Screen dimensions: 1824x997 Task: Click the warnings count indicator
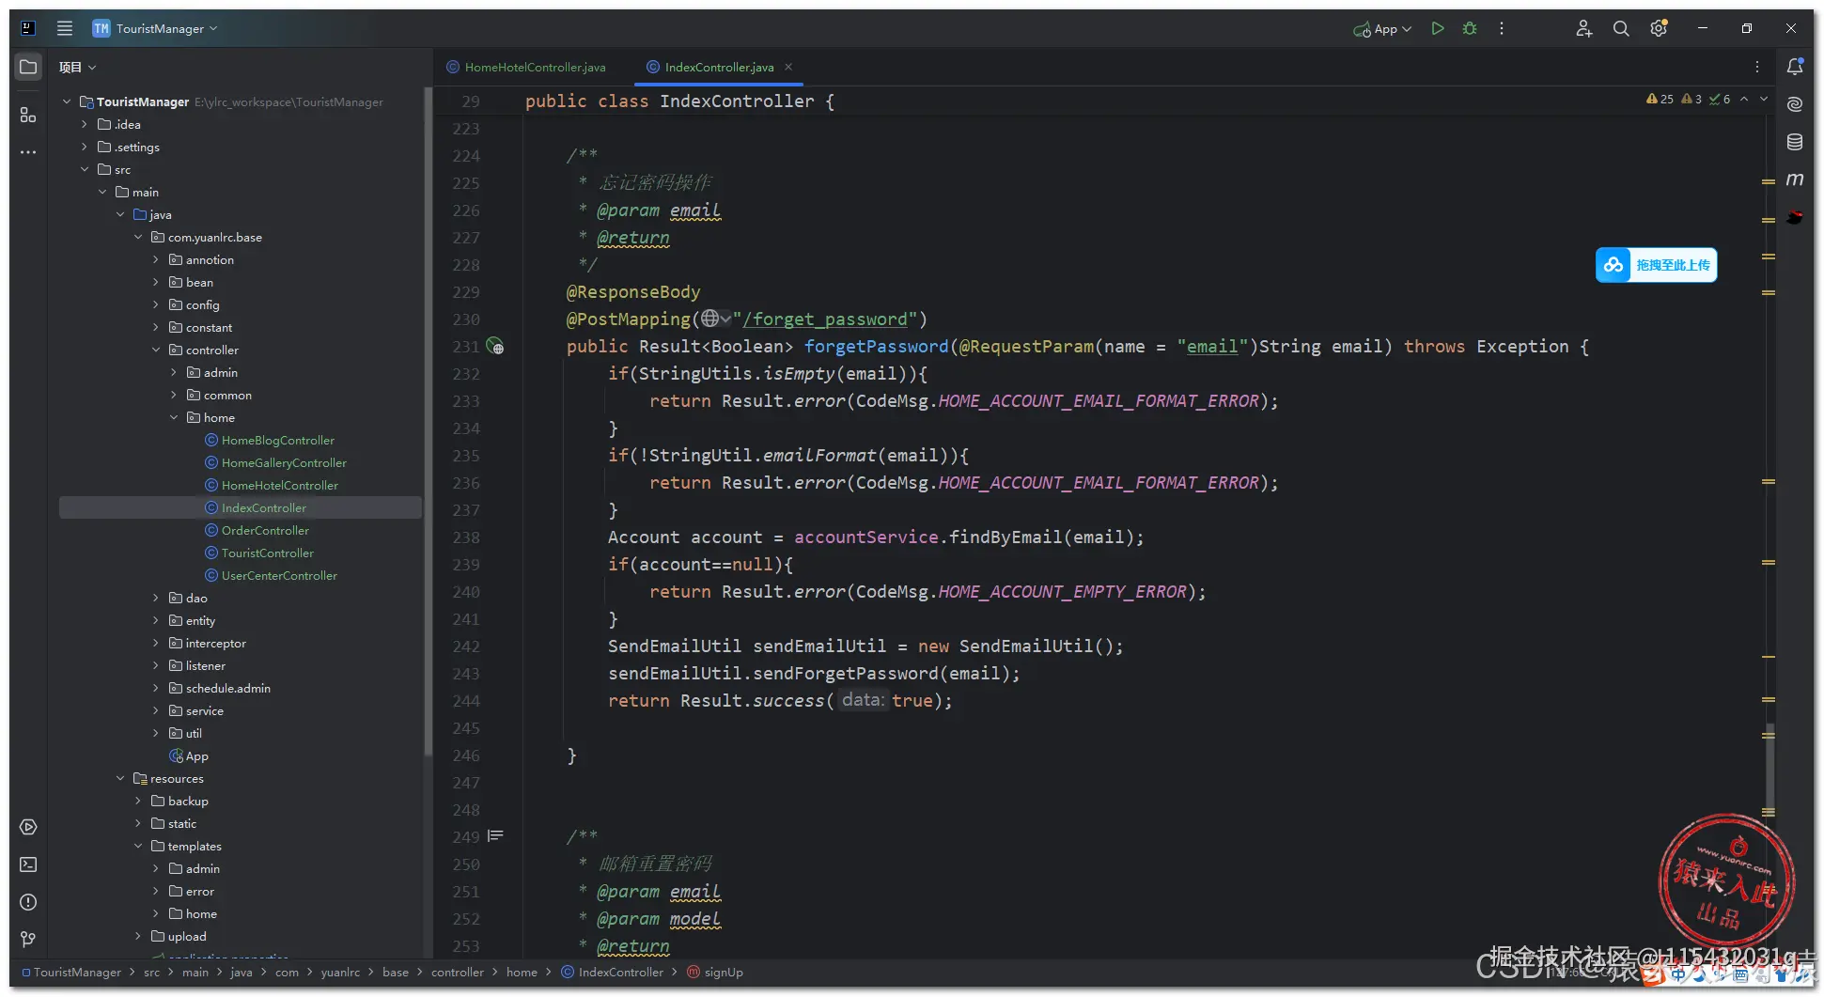pyautogui.click(x=1660, y=99)
